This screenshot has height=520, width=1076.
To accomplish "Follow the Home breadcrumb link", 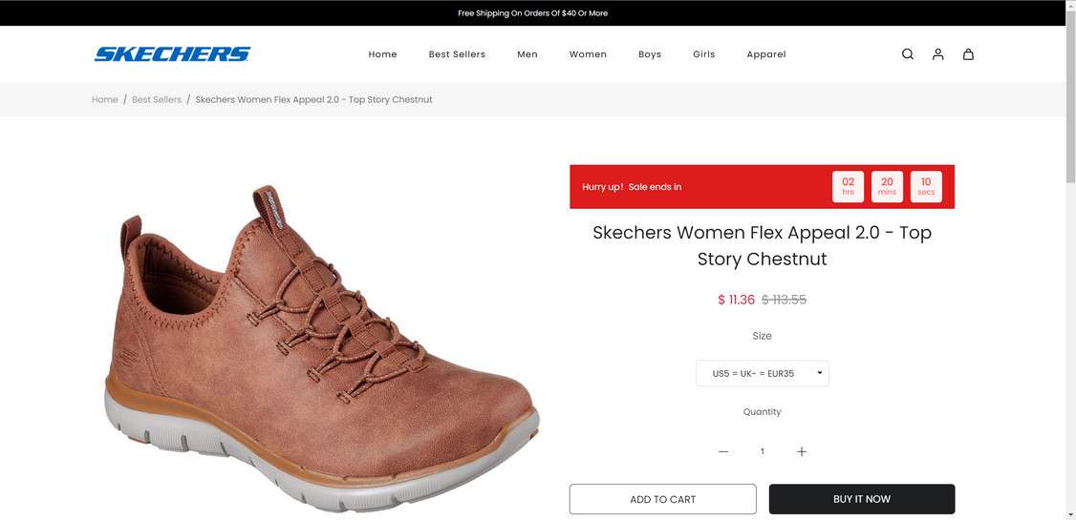I will [105, 99].
